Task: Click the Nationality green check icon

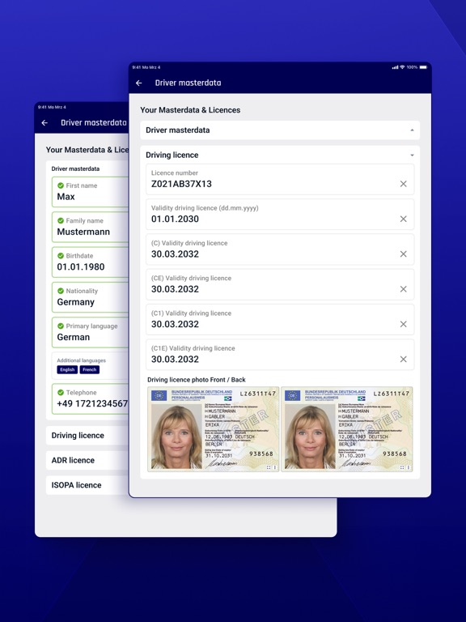Action: (x=61, y=291)
